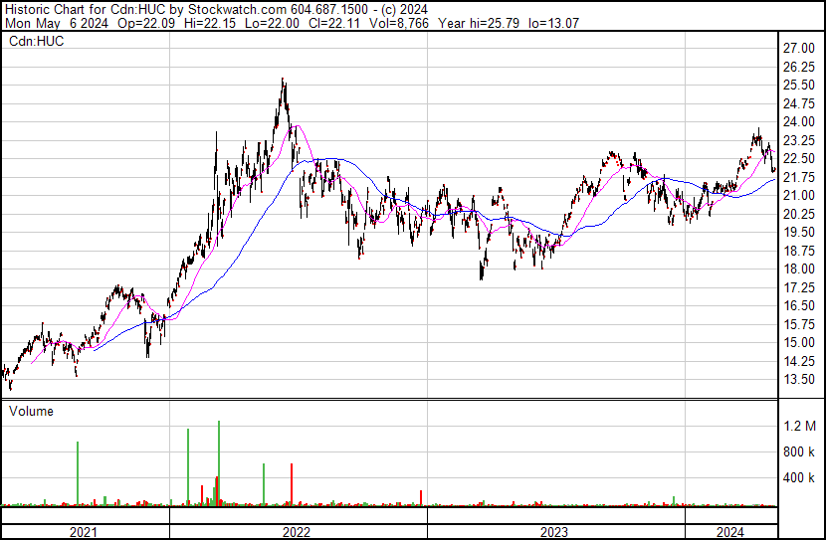Click the Cdn:HUC symbol label
The image size is (826, 540).
click(37, 42)
